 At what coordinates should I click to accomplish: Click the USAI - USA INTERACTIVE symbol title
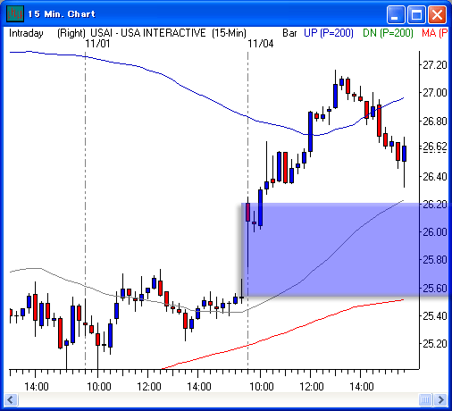pos(148,32)
